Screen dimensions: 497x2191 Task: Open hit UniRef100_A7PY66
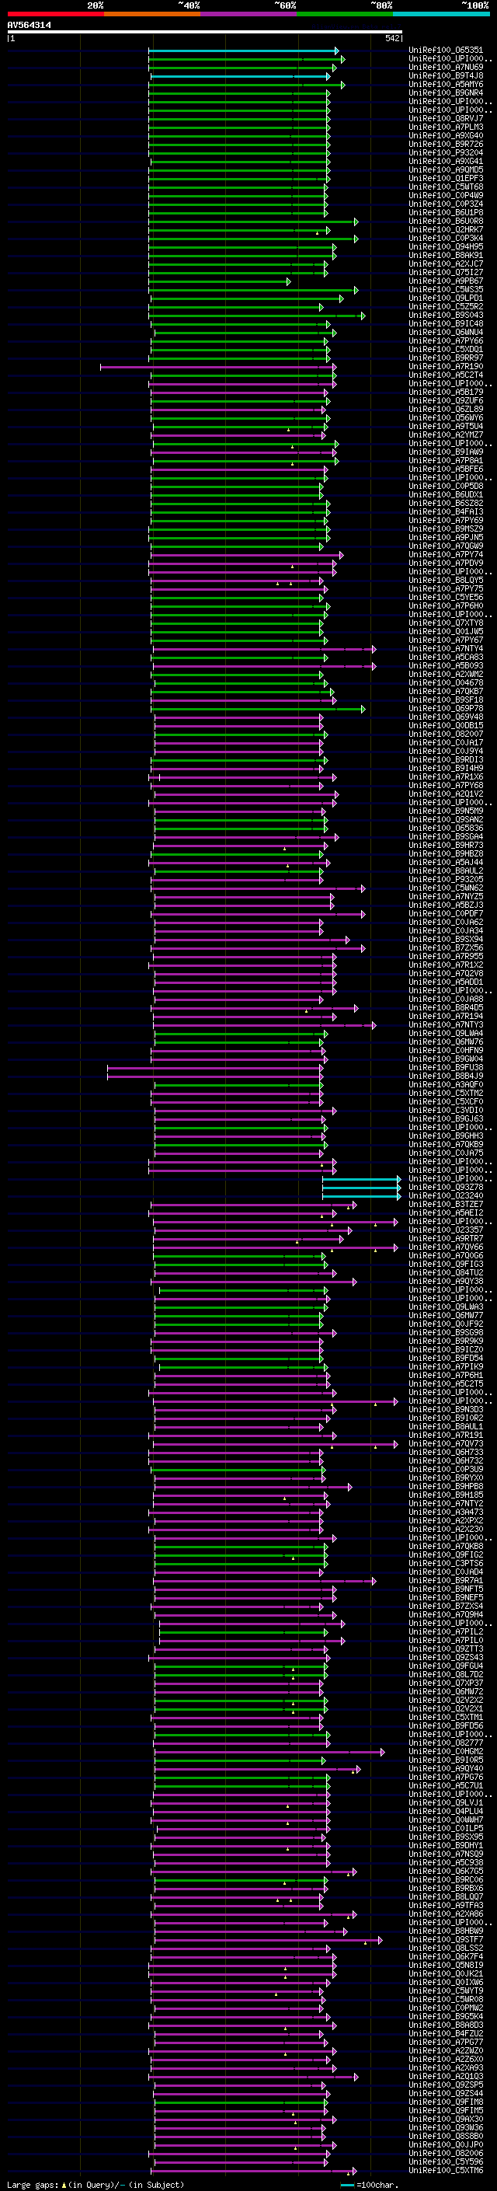[x=446, y=340]
